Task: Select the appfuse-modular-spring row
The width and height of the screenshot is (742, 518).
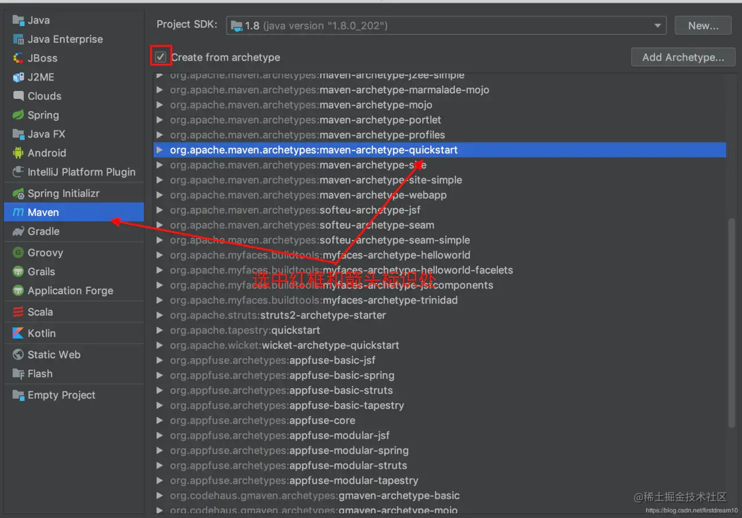Action: click(440, 451)
